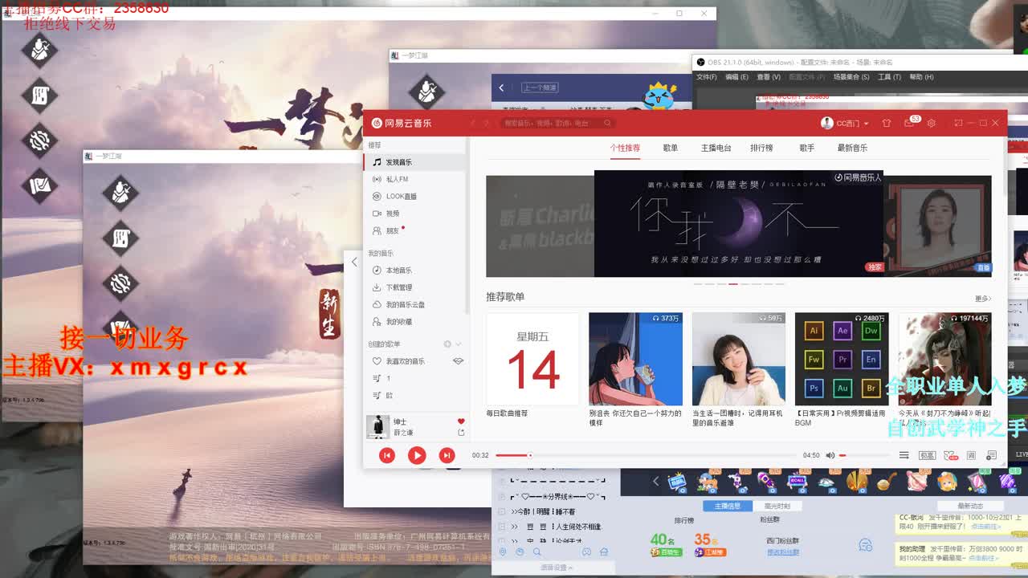Screen dimensions: 1028x578
Task: Open OBS 场景集合(S) menu
Action: click(851, 77)
